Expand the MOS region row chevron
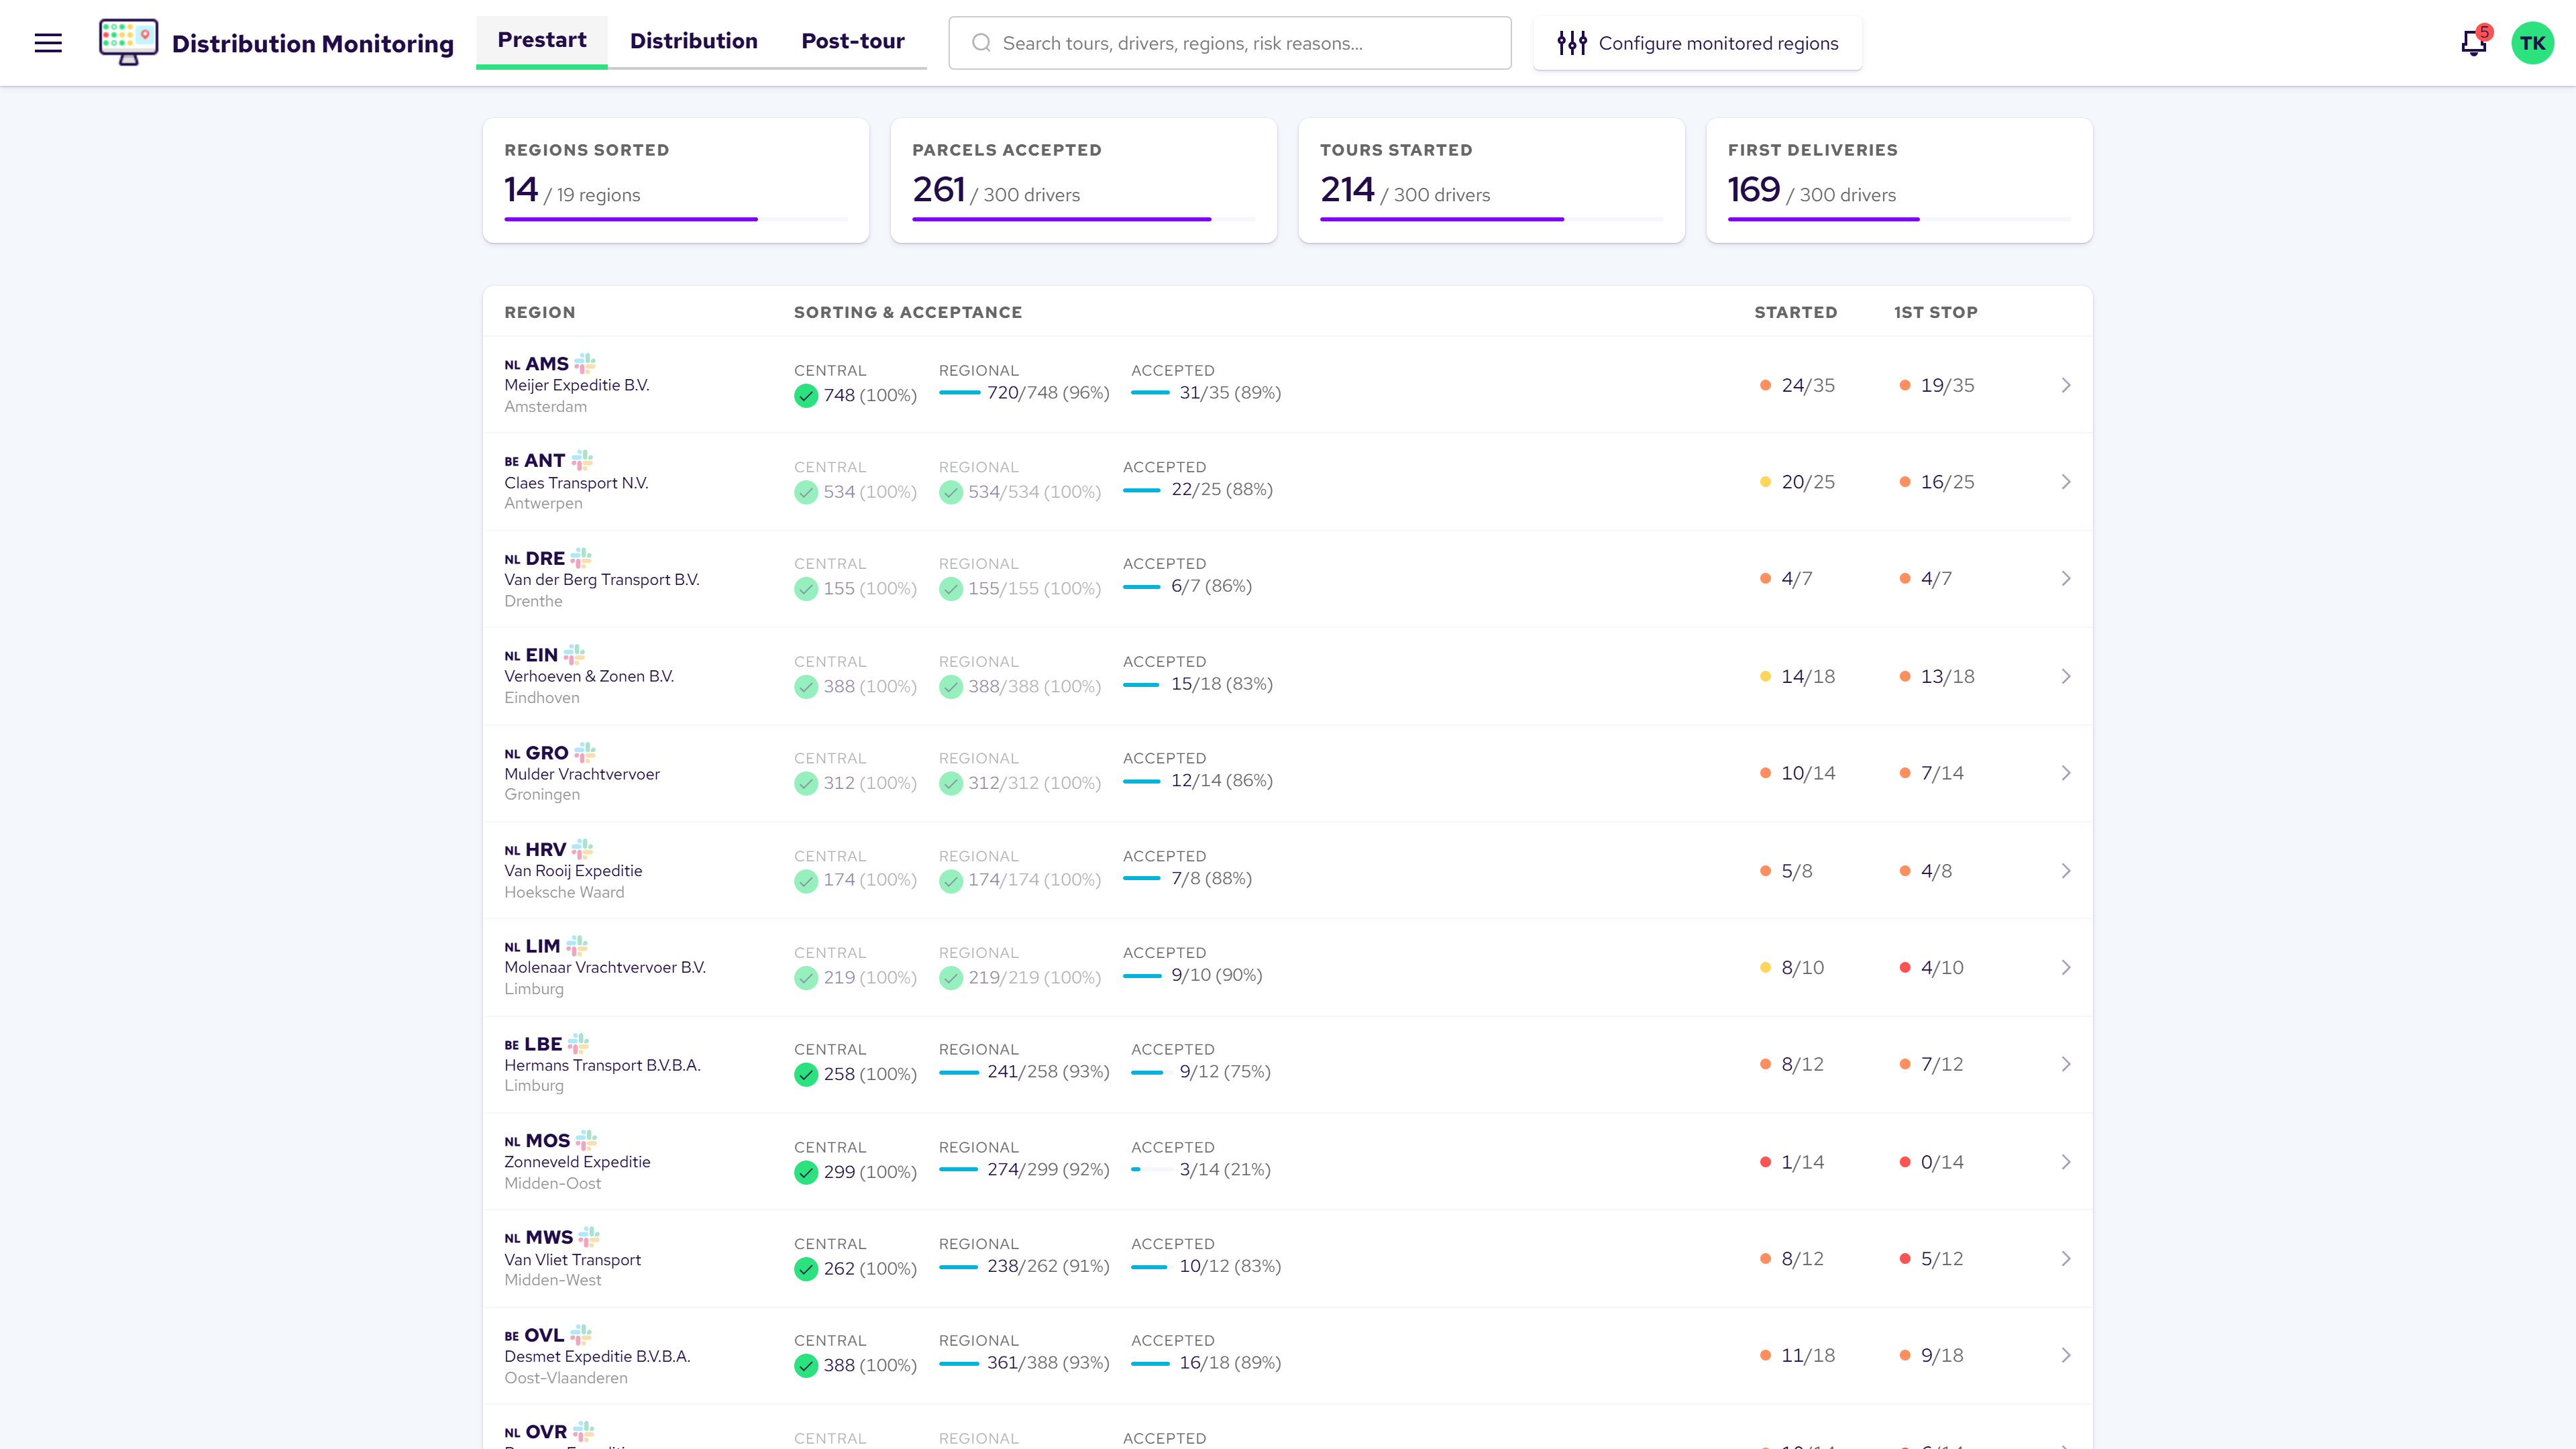 pos(2066,1162)
